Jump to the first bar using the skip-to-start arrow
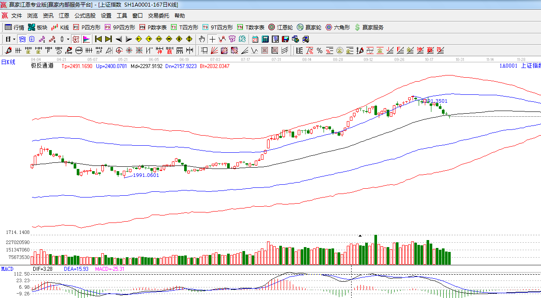Viewport: 541px width, 298px height. 98,39
